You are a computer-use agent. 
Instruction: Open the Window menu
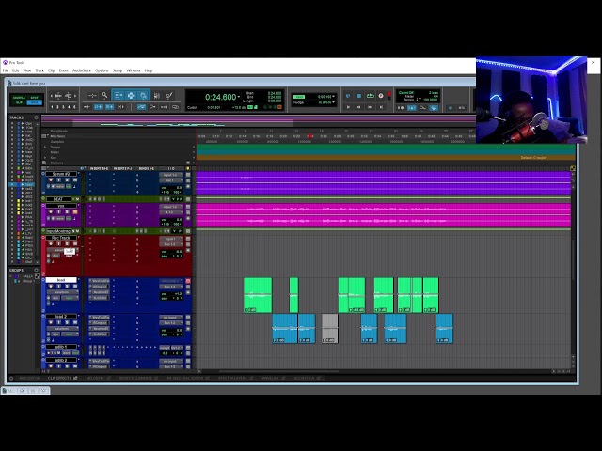[134, 70]
